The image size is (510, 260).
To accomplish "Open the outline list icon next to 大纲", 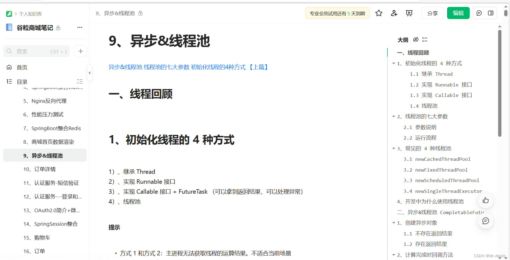I will click(x=425, y=40).
